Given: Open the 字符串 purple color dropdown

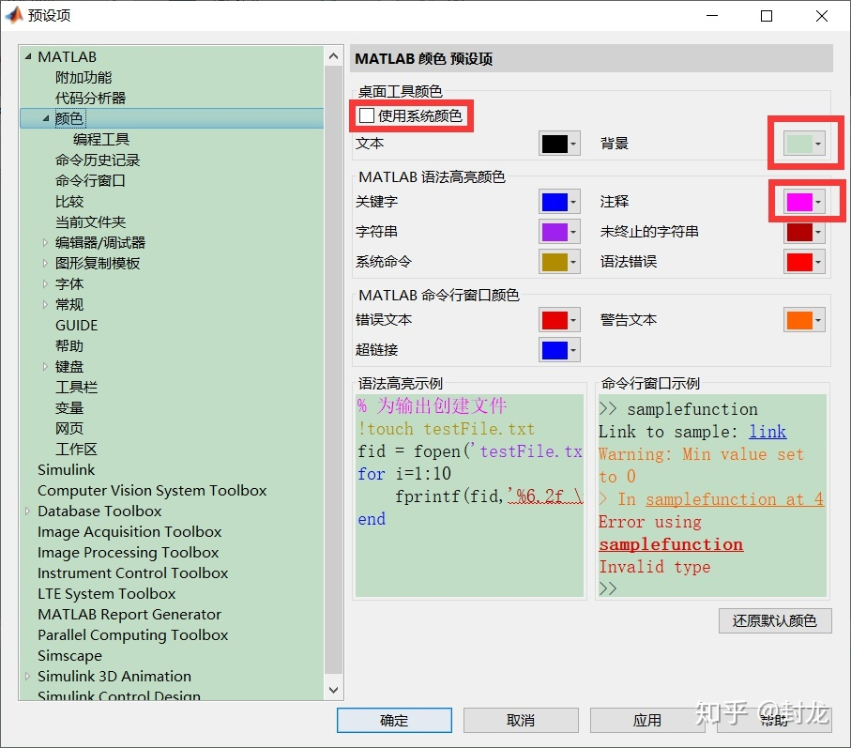Looking at the screenshot, I should 559,233.
